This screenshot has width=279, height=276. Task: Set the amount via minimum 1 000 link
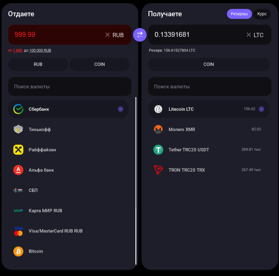[18, 50]
